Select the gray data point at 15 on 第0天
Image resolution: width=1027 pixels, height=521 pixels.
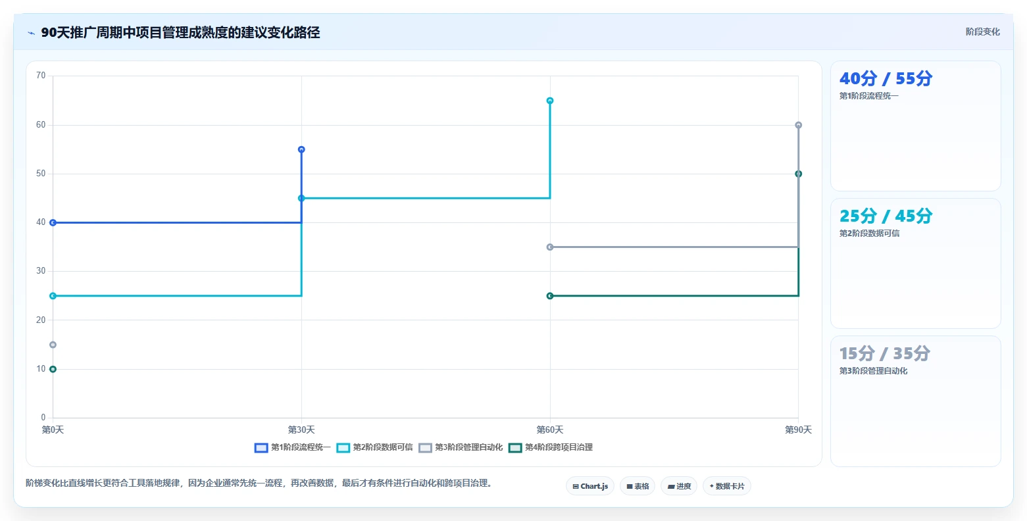(x=53, y=345)
